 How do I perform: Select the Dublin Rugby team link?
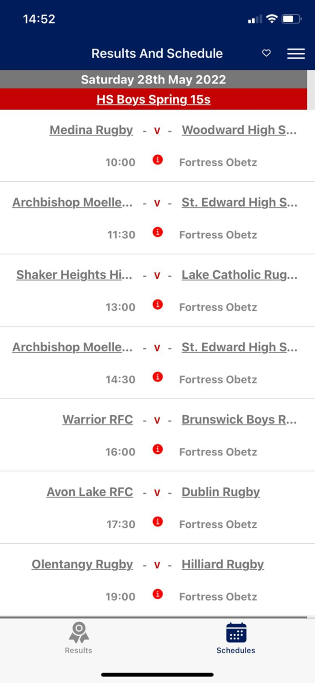[x=221, y=492]
